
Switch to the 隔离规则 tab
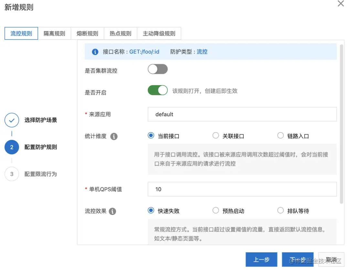click(54, 33)
